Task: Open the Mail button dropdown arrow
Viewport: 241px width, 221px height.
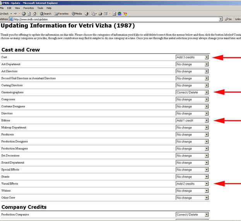Action: 96,14
